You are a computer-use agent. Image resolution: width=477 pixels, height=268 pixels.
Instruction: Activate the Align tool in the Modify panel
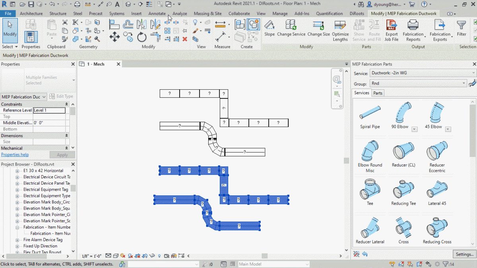click(114, 25)
